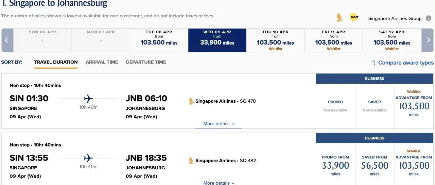The width and height of the screenshot is (435, 185).
Task: Expand More details for flight SQ 482
Action: click(x=219, y=183)
